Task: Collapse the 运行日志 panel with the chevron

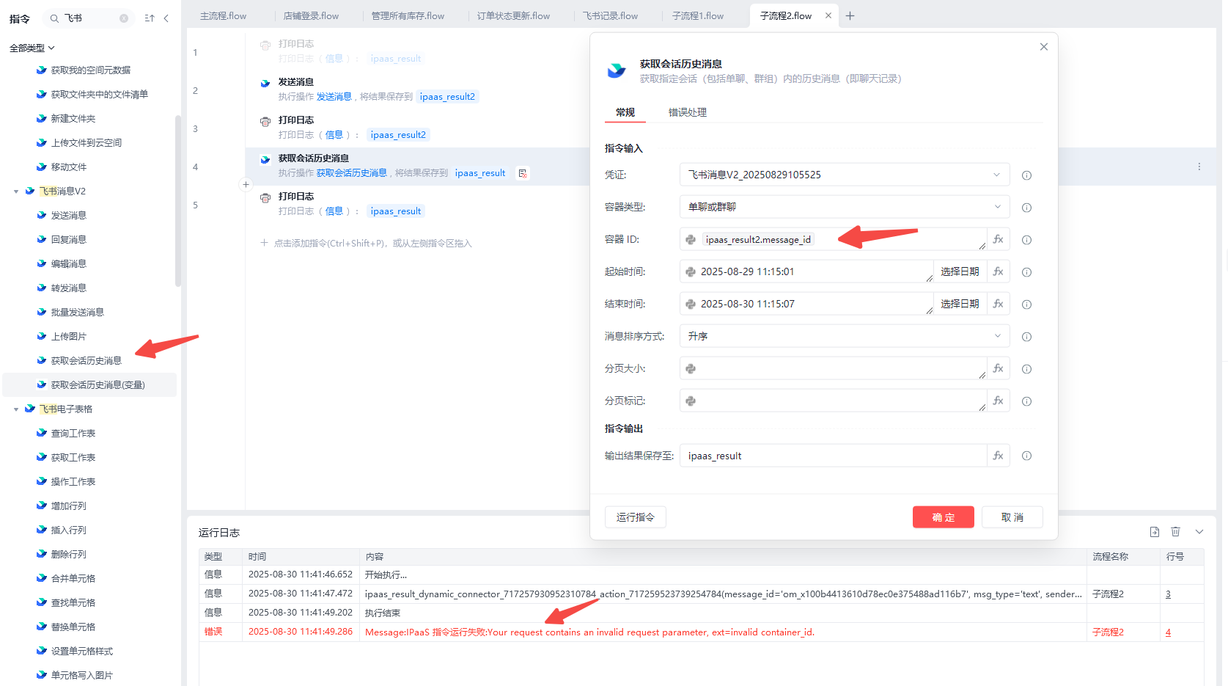Action: click(x=1199, y=532)
